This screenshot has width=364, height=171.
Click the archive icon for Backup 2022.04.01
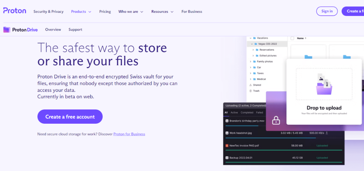[x=227, y=157]
